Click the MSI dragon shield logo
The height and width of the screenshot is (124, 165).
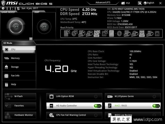3,3
